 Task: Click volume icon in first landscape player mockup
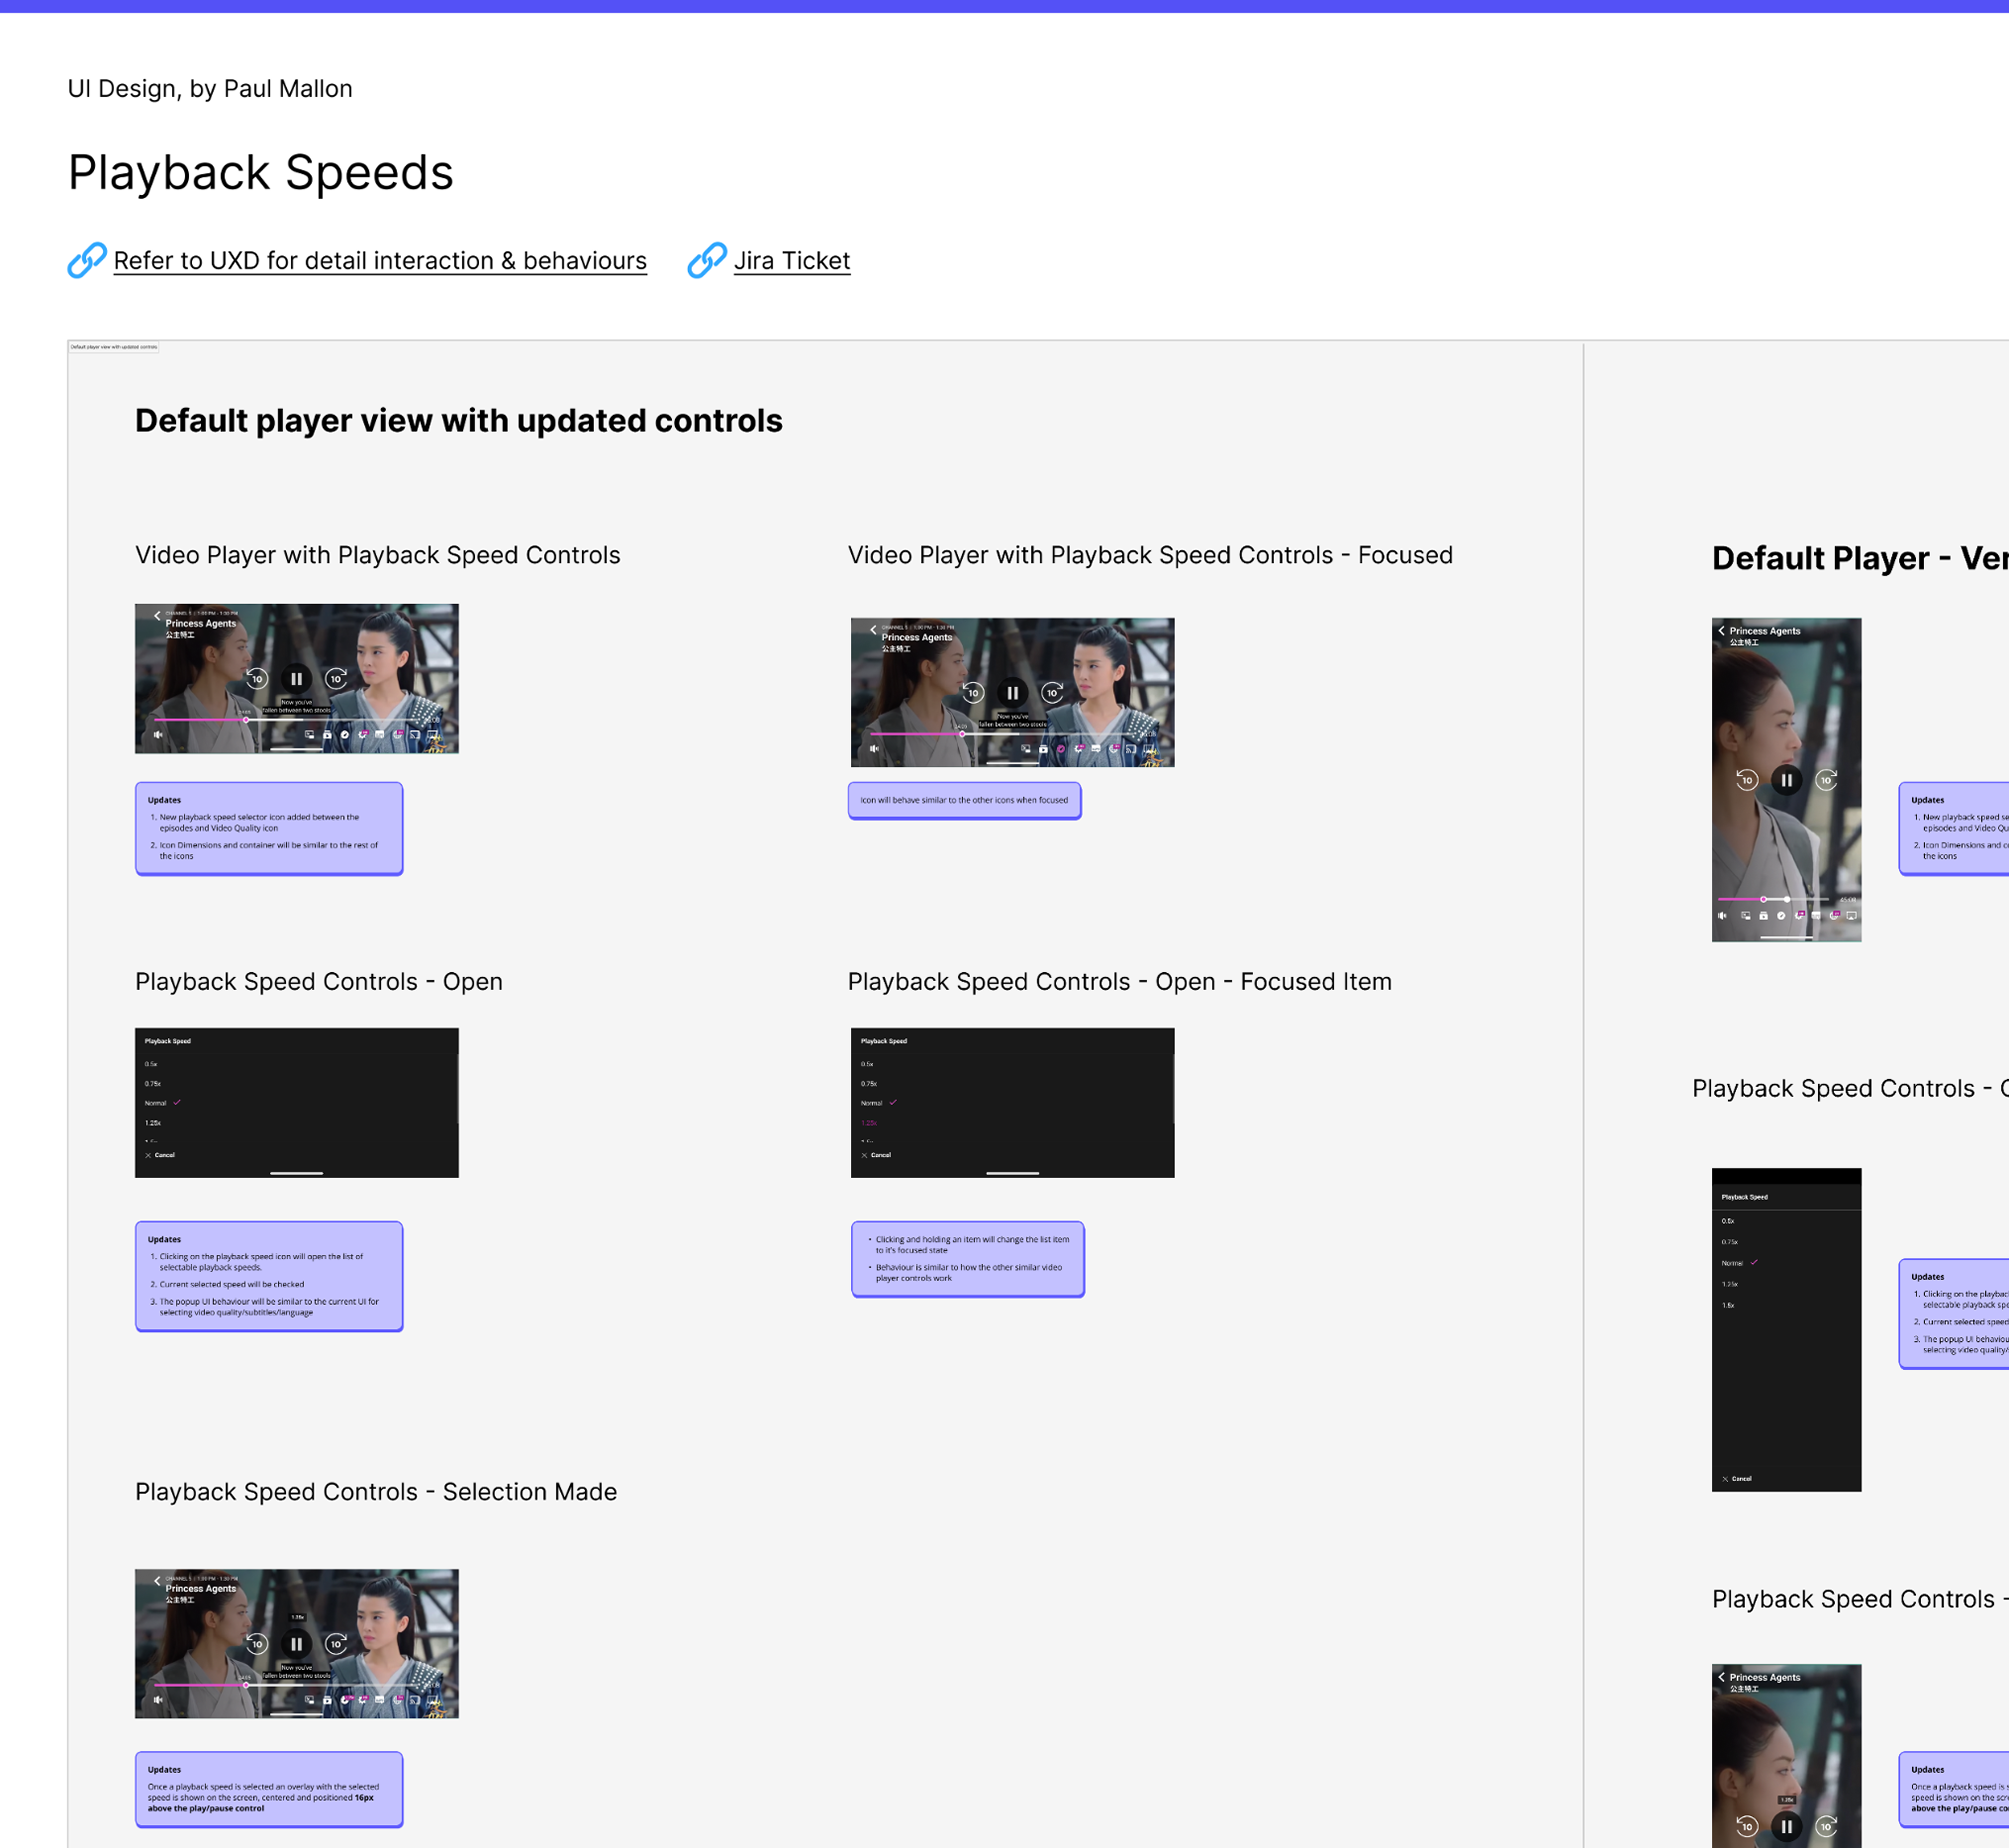[158, 735]
